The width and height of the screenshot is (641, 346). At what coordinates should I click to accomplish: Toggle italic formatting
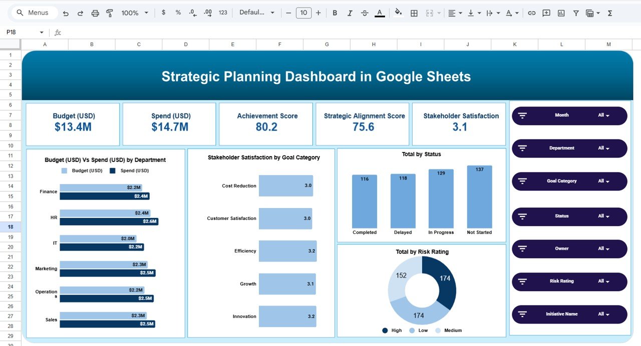click(350, 13)
